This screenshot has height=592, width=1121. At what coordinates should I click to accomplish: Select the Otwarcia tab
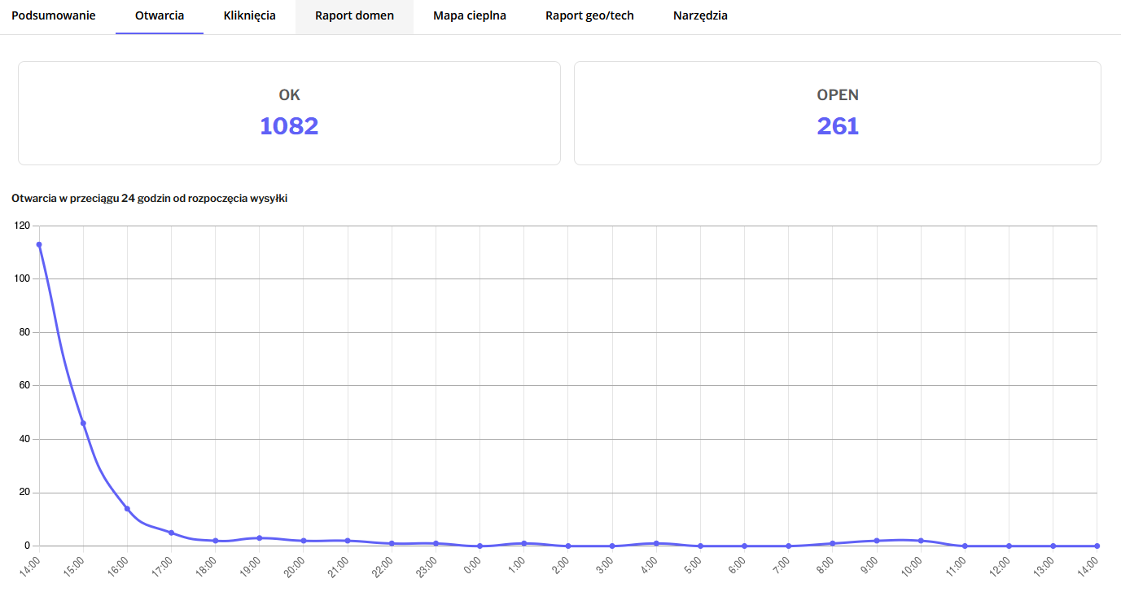point(160,15)
